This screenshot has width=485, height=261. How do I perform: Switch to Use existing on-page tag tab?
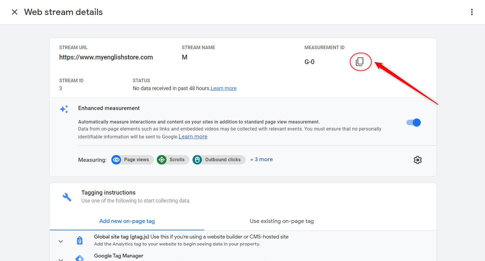pos(282,221)
